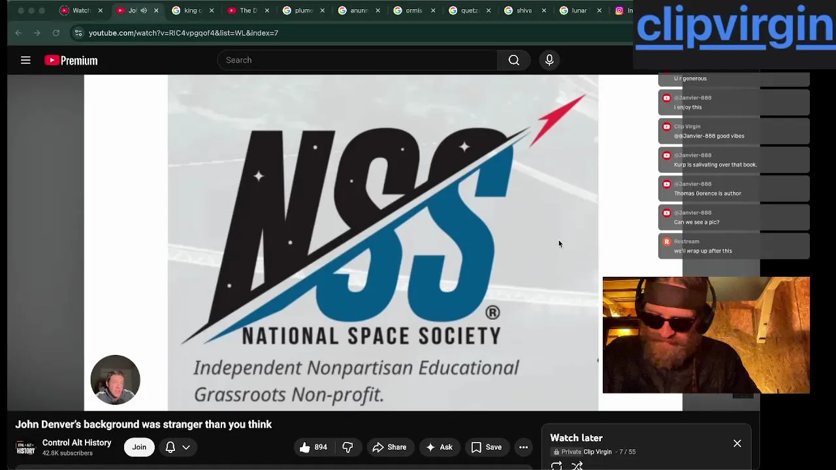Viewport: 836px width, 470px height.
Task: Toggle loop playlist icon
Action: (x=556, y=465)
